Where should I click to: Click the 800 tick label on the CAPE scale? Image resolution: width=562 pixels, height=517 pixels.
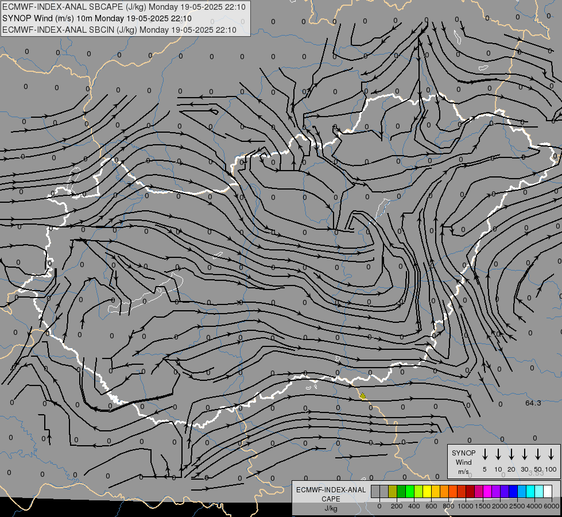448,506
